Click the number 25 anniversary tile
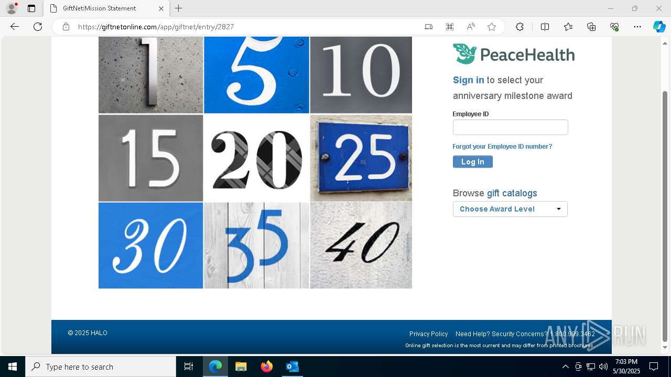The image size is (671, 377). (x=361, y=158)
